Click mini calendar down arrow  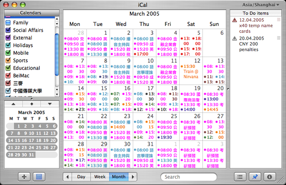(x=50, y=104)
